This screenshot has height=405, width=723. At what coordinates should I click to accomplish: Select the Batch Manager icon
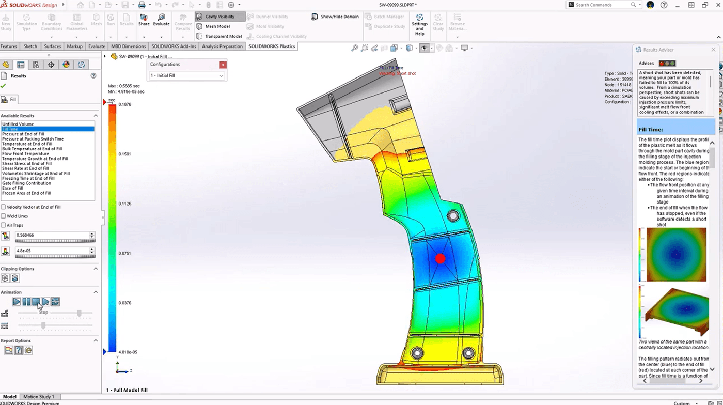click(386, 16)
